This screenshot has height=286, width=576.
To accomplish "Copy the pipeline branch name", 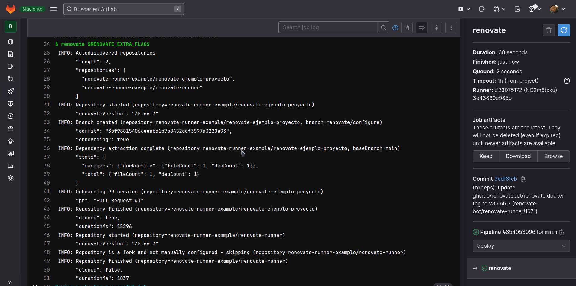I will tap(562, 232).
